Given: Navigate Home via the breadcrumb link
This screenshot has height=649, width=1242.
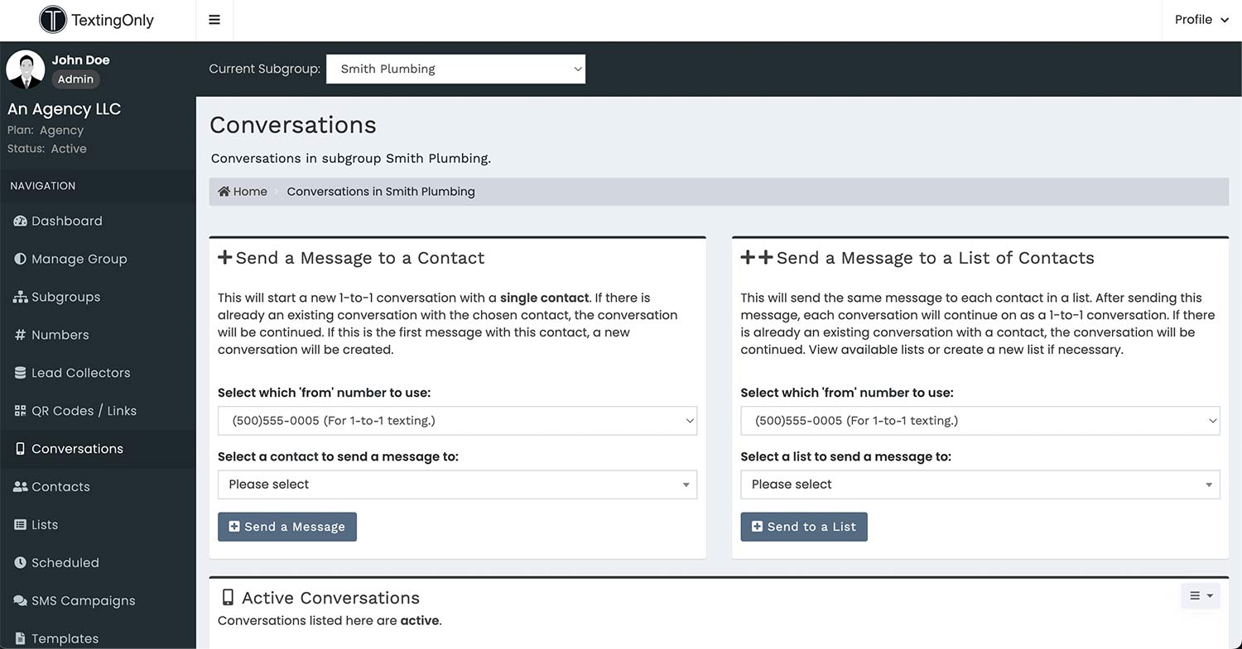Looking at the screenshot, I should 242,191.
